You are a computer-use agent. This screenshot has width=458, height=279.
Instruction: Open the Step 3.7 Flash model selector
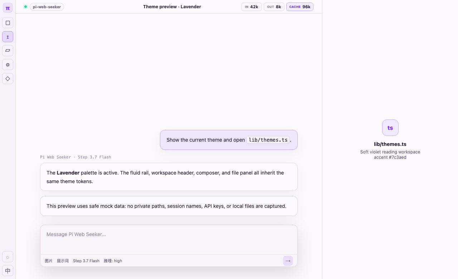tap(86, 261)
